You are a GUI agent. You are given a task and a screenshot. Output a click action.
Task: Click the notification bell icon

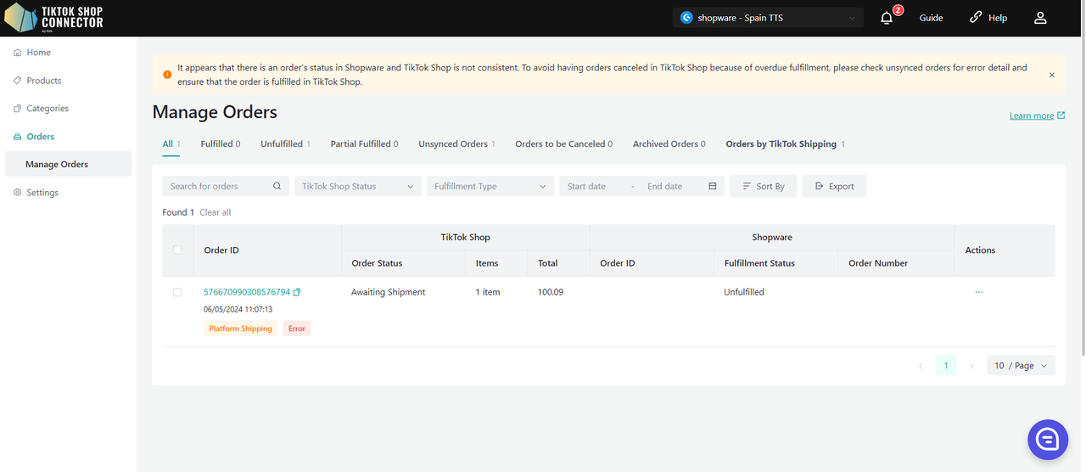click(x=887, y=18)
